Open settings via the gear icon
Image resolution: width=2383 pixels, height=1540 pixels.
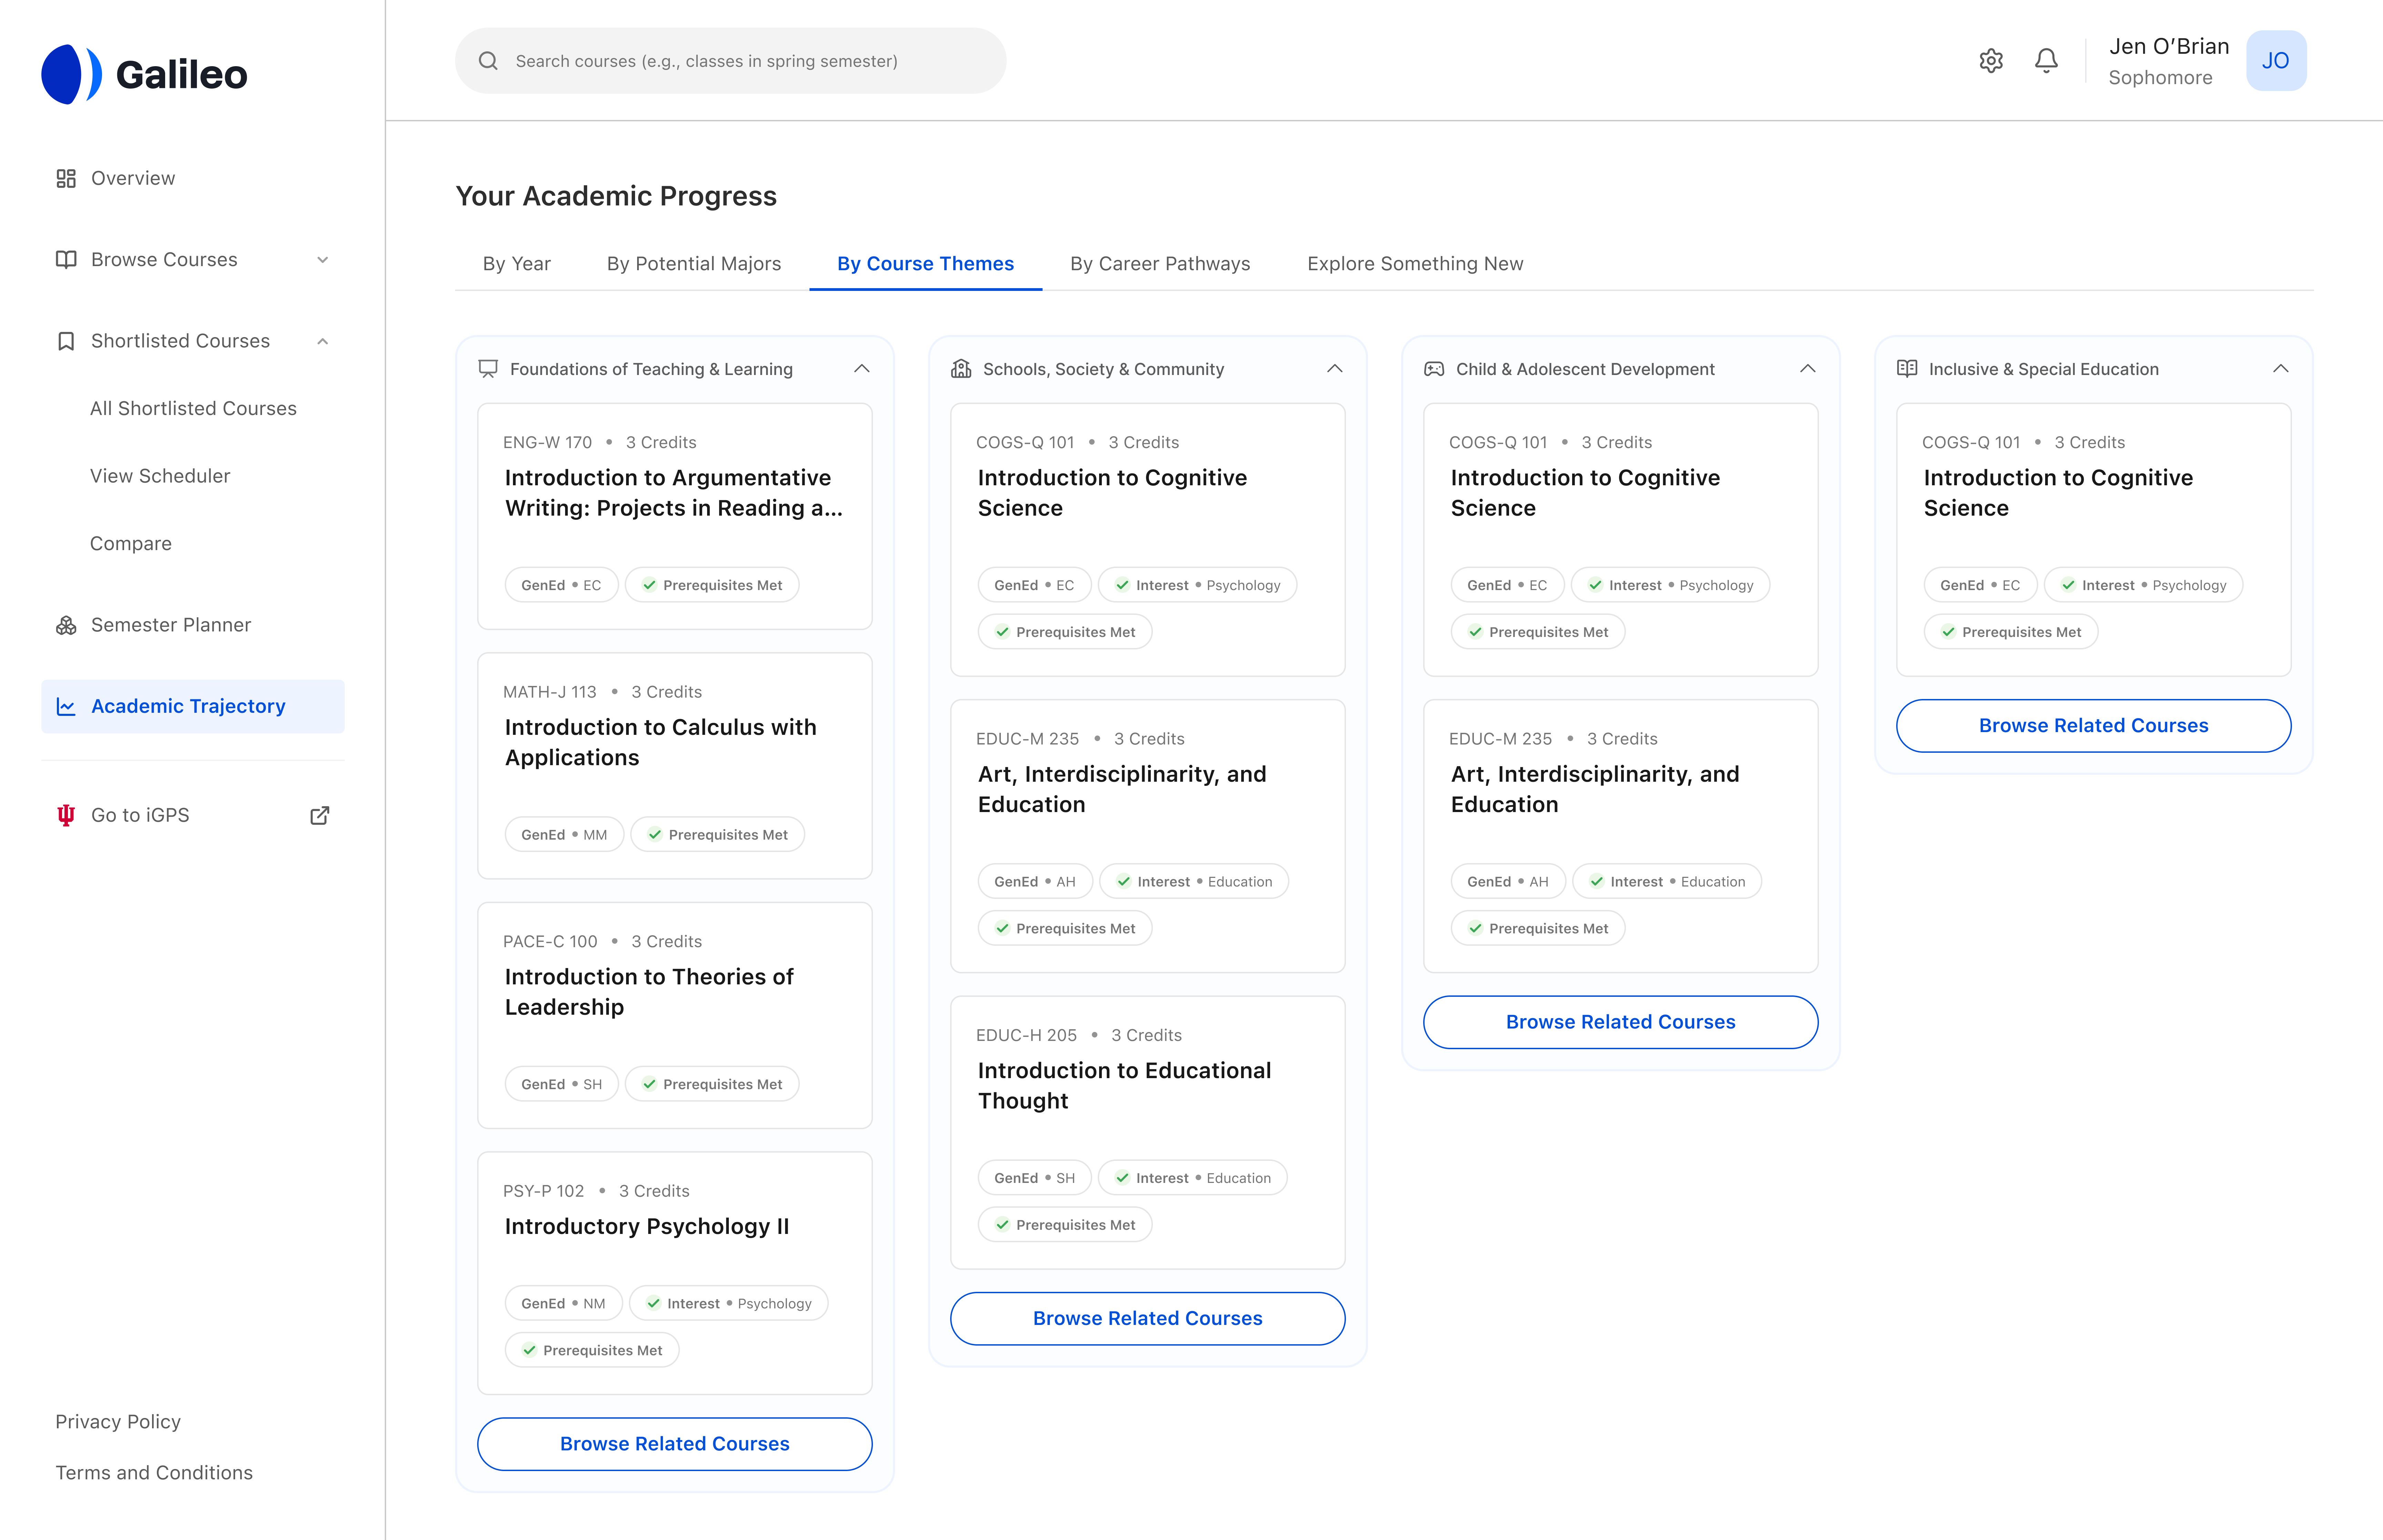(x=1991, y=61)
